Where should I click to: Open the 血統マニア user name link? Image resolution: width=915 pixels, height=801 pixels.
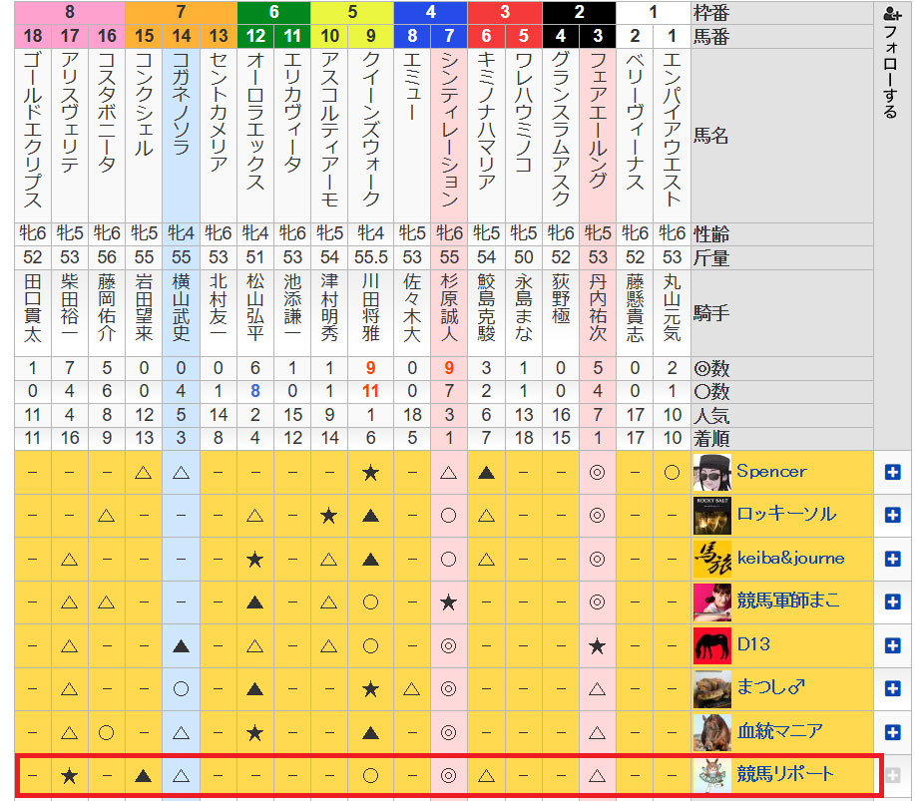[780, 731]
